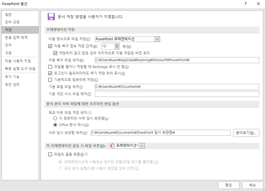Screen dimensions: 265x191
Task: Check 파일의 글꼴 포함 checkbox
Action: (x=50, y=154)
